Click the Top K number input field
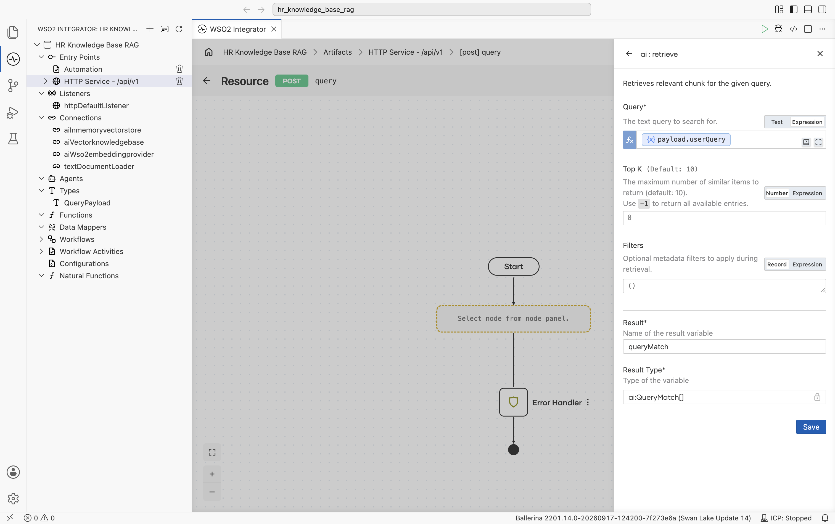Screen dimensions: 835x524 point(724,218)
